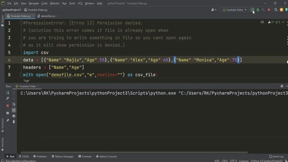Open the Python Packages tool window
The width and height of the screenshot is (288, 162).
pyautogui.click(x=63, y=157)
